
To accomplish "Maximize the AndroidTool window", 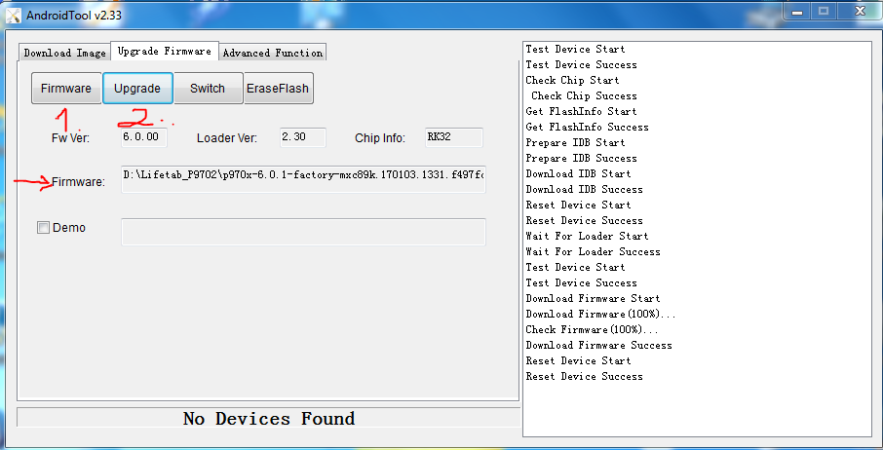I will point(824,11).
